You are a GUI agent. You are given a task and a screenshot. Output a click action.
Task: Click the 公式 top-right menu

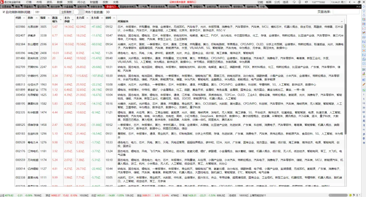(277, 2)
